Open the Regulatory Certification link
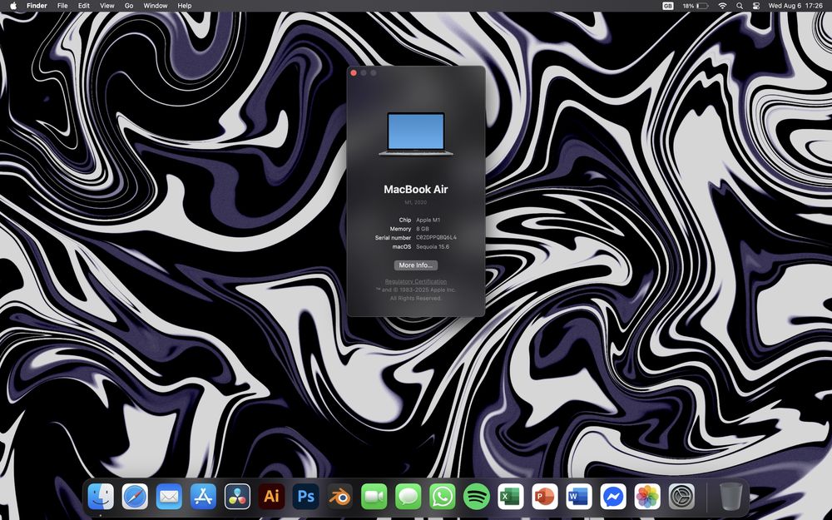Screen dimensions: 832x520 click(415, 281)
